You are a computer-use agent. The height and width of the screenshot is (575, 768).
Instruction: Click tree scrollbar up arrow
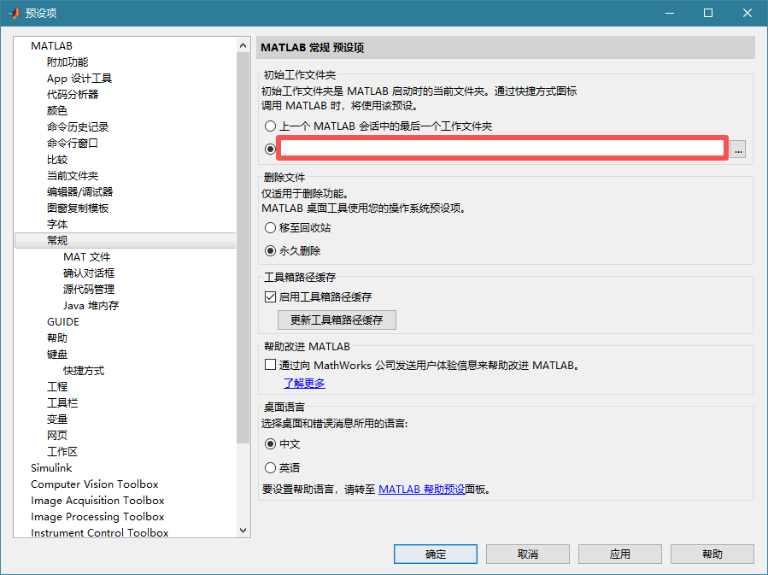pyautogui.click(x=243, y=45)
